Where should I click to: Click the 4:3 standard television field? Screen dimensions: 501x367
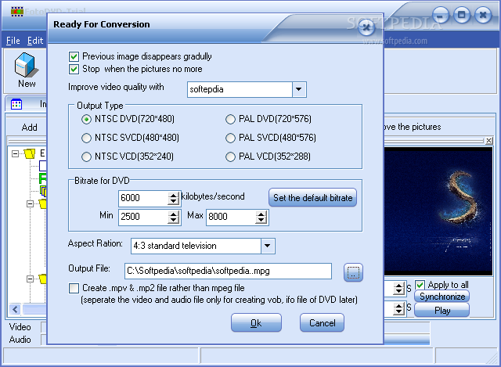196,246
